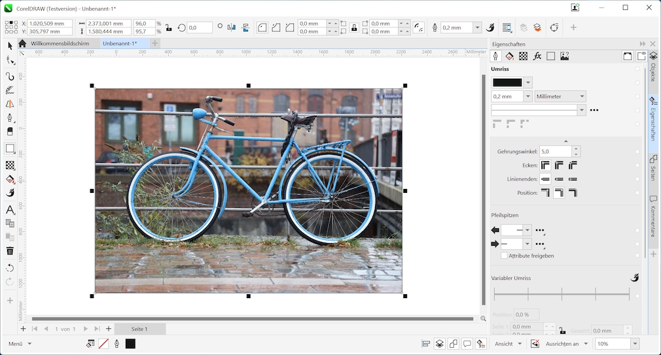Select the Pick (arrow) tool
The width and height of the screenshot is (661, 355).
coord(10,46)
